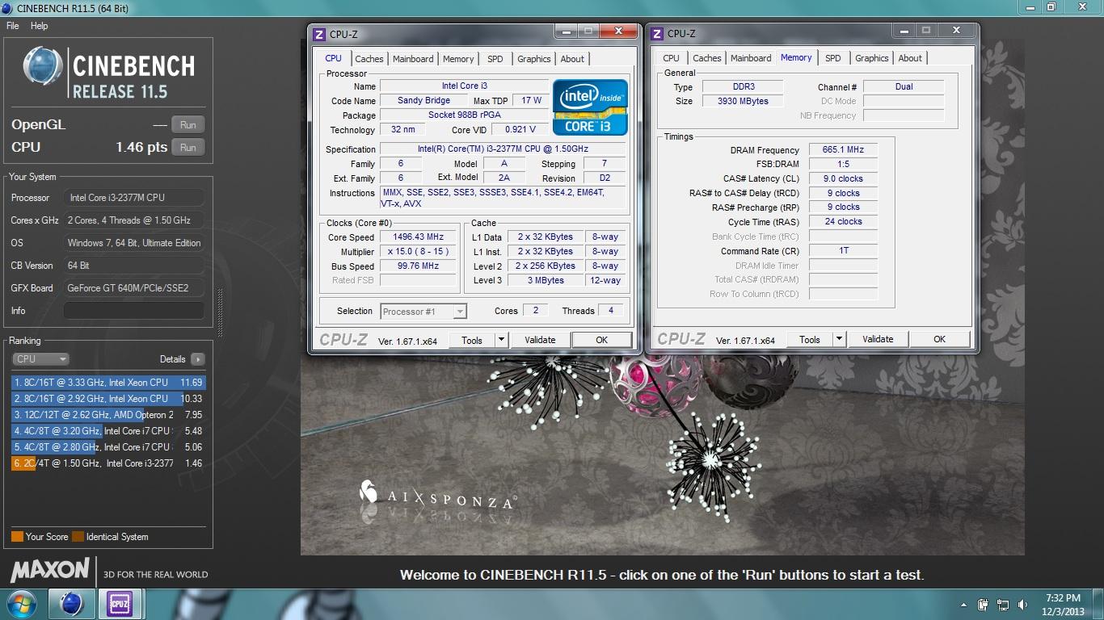This screenshot has width=1104, height=620.
Task: Click the Cinebench sphere logo
Action: [x=44, y=66]
